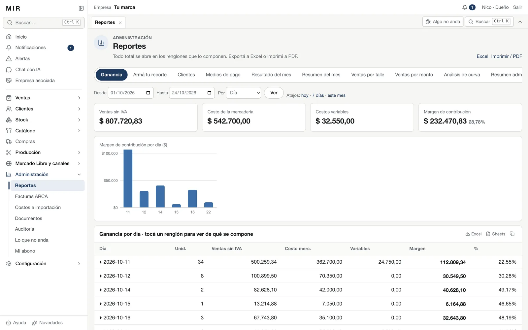The width and height of the screenshot is (528, 330).
Task: Expand the 2026-10-14 row
Action: tap(308, 290)
